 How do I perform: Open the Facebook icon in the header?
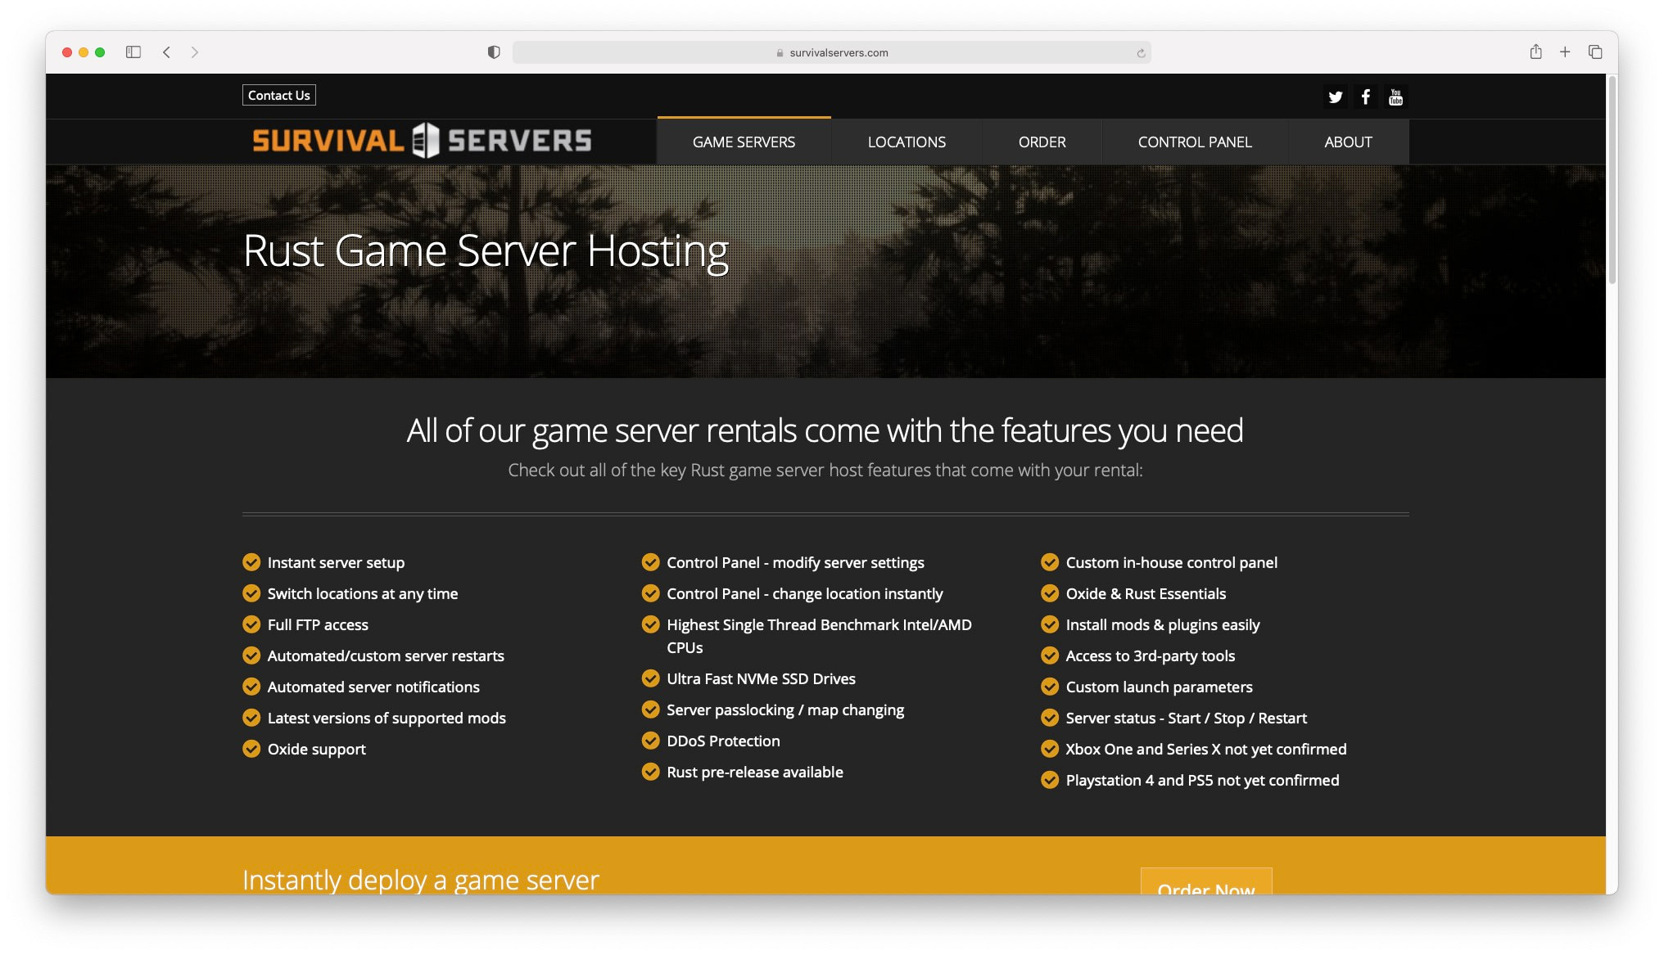coord(1365,97)
